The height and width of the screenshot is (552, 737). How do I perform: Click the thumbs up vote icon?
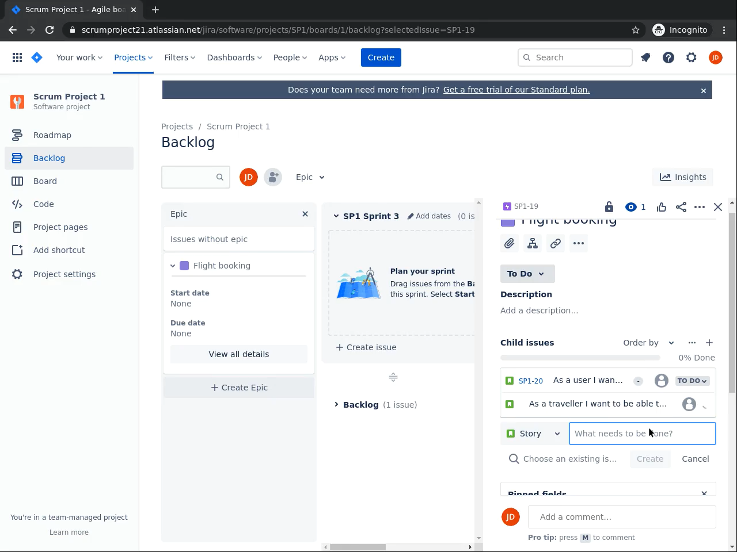[662, 207]
